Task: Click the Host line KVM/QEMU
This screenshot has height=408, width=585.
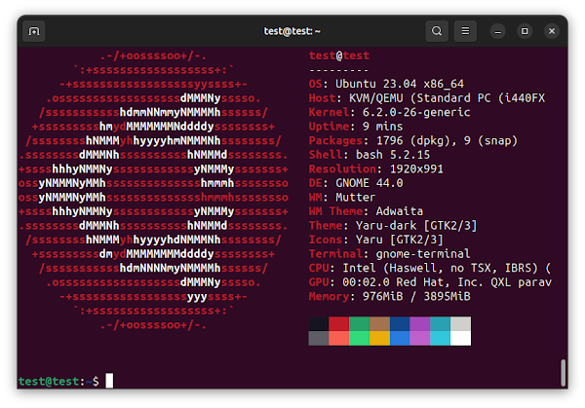Action: click(427, 98)
